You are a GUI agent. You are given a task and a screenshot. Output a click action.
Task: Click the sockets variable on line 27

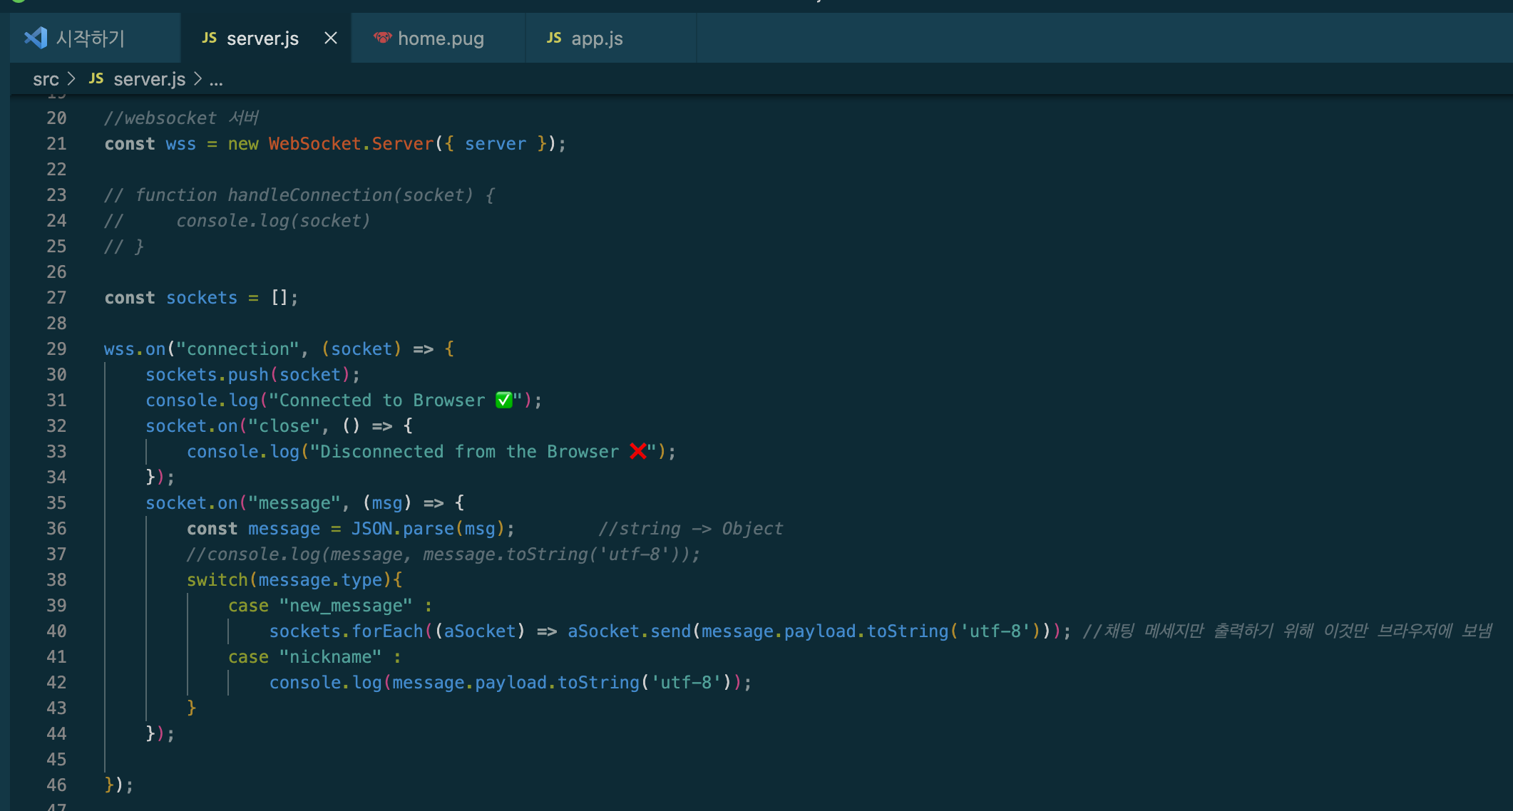201,298
